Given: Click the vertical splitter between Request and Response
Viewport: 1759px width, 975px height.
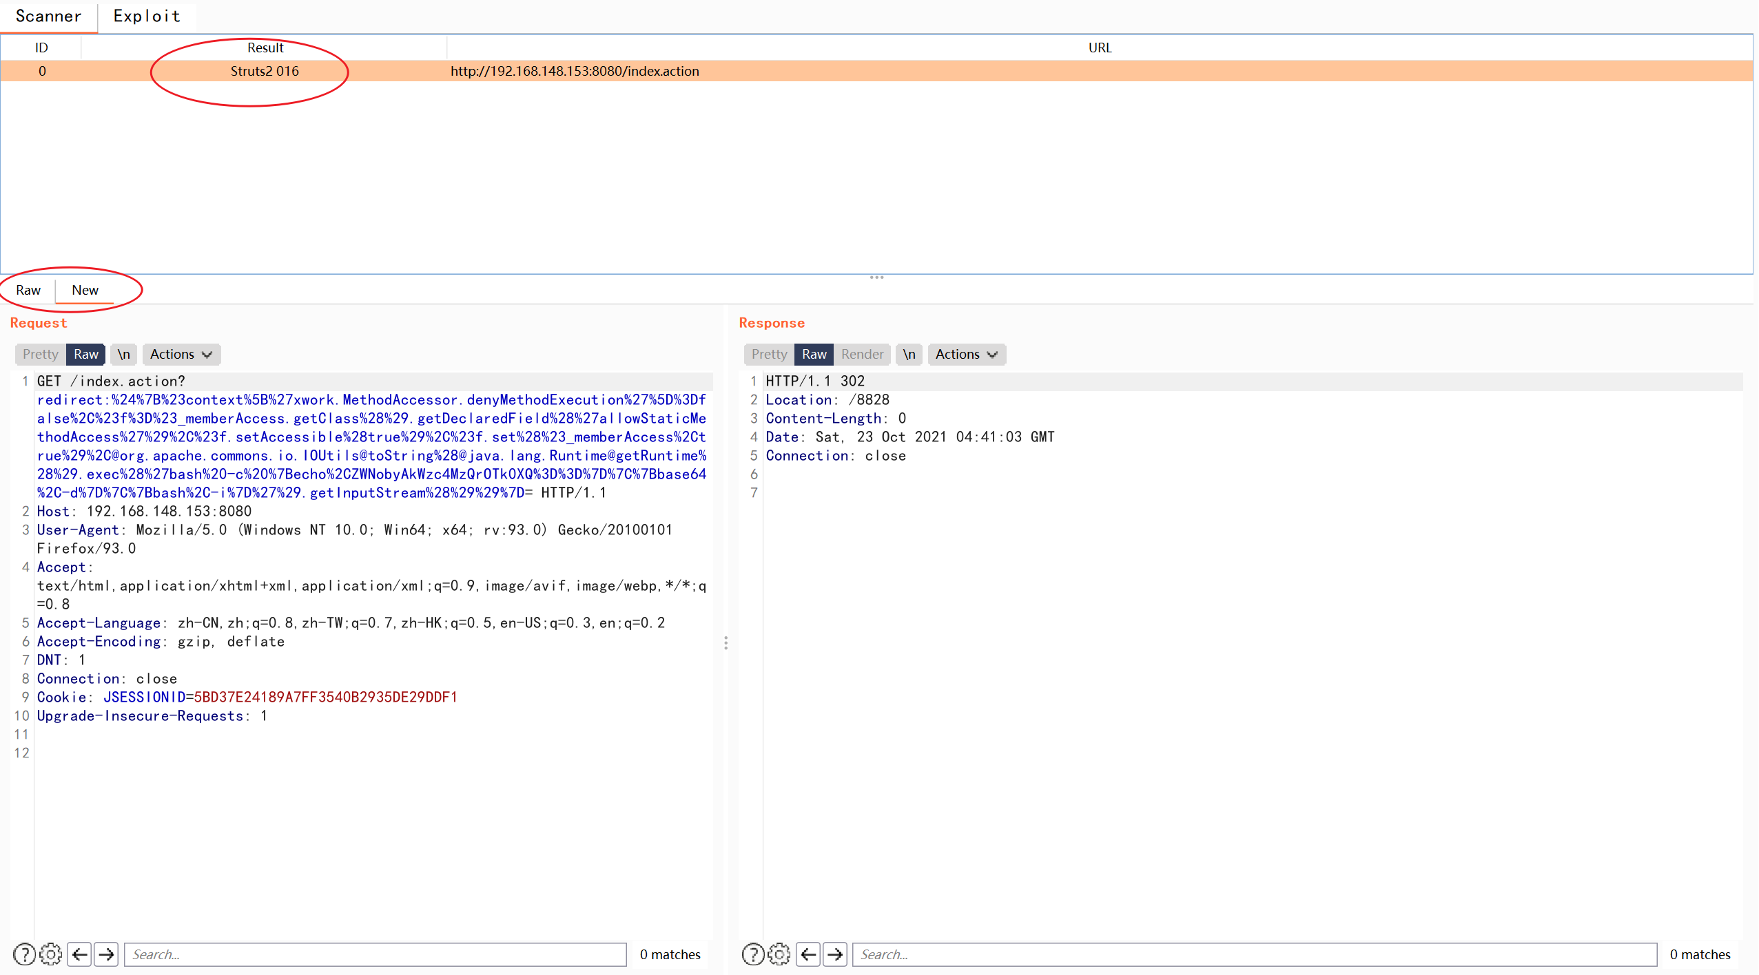Looking at the screenshot, I should click(x=726, y=642).
